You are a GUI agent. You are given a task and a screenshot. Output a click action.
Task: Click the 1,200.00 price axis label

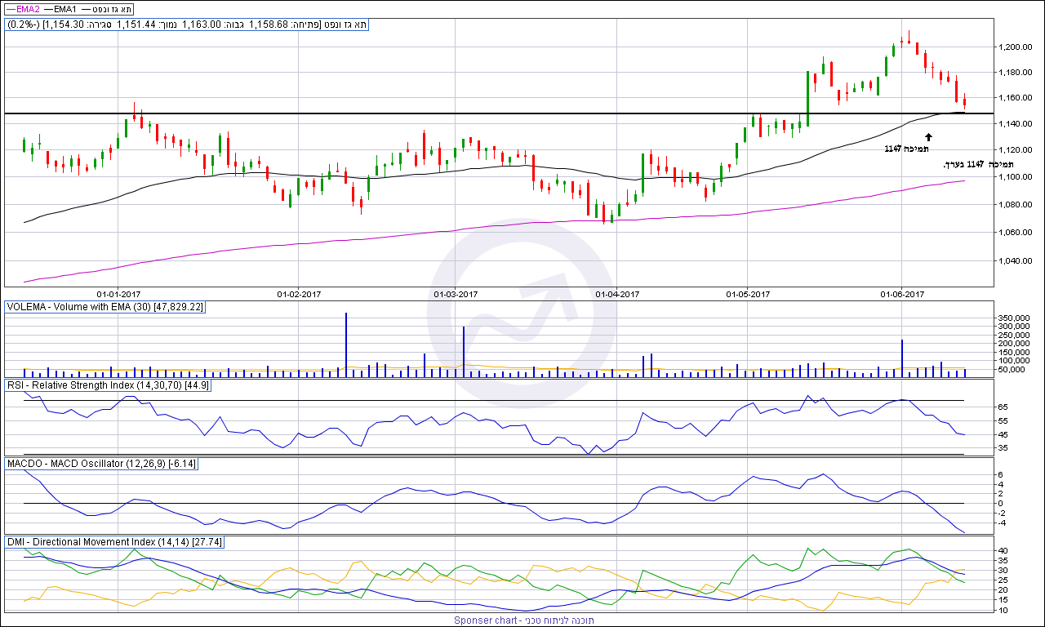point(1016,47)
